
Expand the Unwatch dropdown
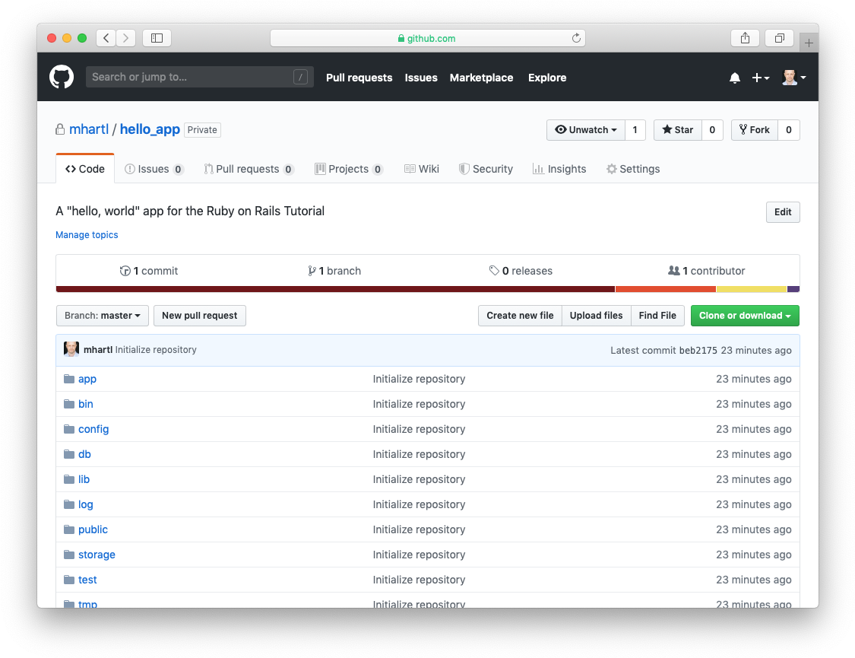point(586,130)
